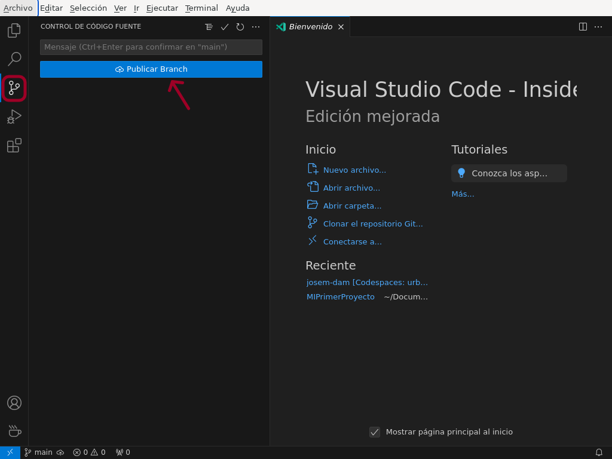The image size is (612, 459).
Task: Click Clonar el repositorio Git... link
Action: click(x=373, y=224)
